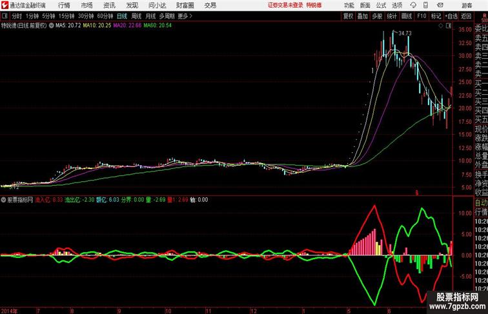This screenshot has width=488, height=314.
Task: Click the 现价 label in quote panel
Action: (481, 129)
